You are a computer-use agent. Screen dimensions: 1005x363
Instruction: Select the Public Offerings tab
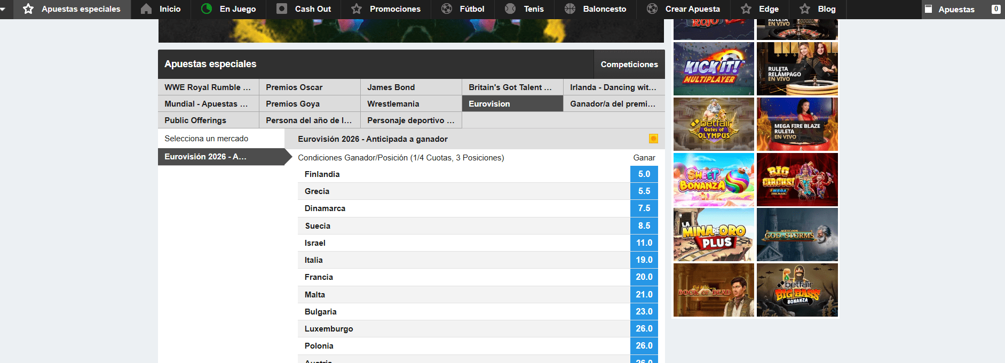(x=208, y=120)
